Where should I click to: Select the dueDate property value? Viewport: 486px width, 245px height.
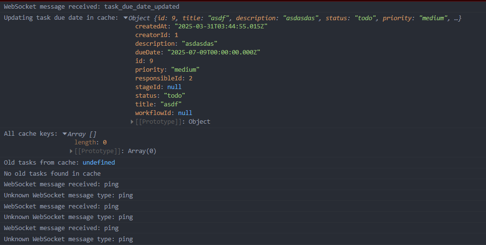pyautogui.click(x=214, y=52)
